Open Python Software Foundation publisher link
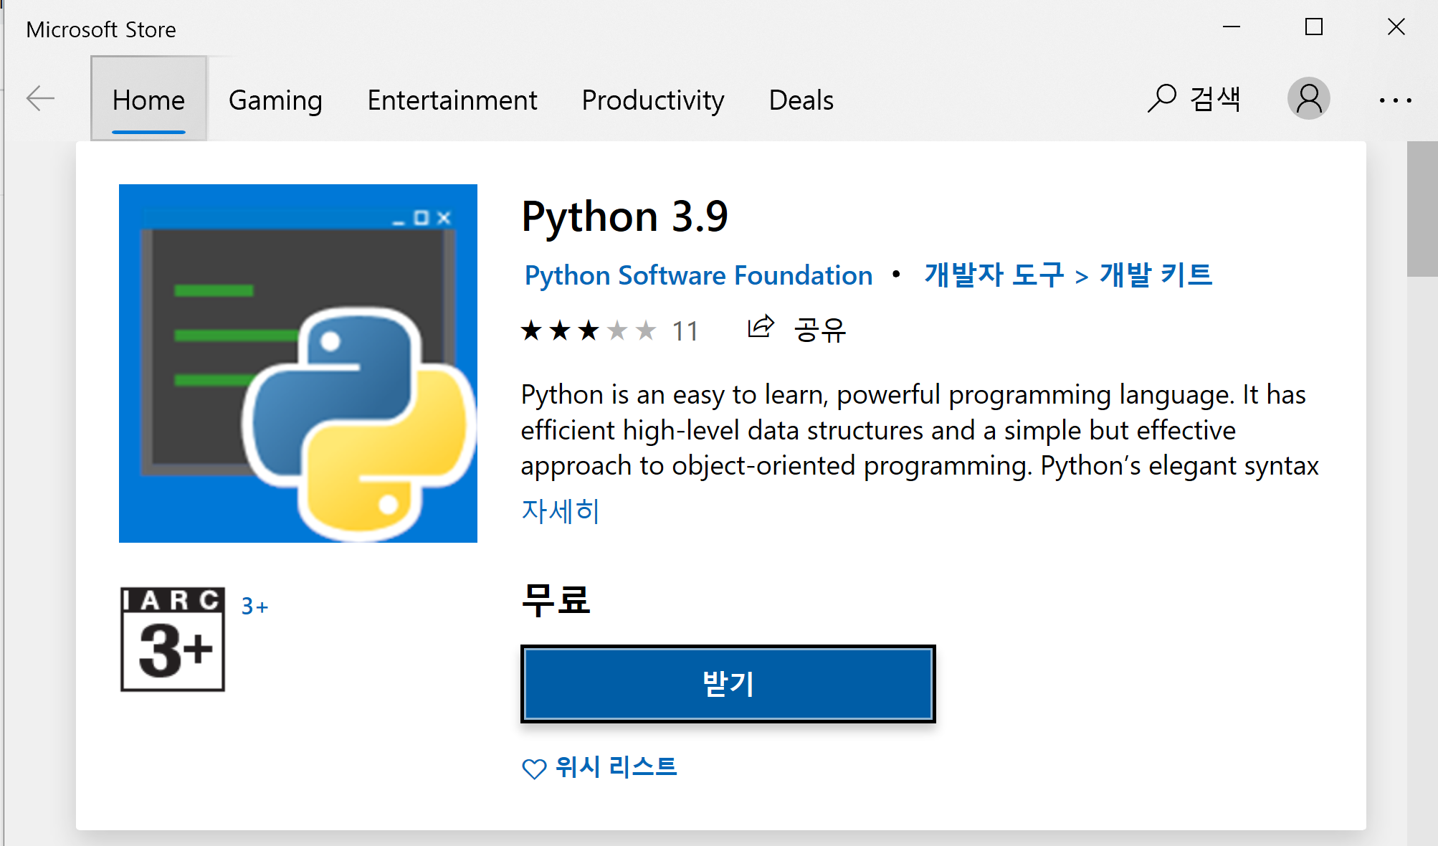 (698, 275)
